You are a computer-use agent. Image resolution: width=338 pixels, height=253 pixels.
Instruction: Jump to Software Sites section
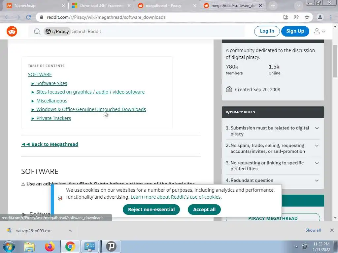pos(49,83)
